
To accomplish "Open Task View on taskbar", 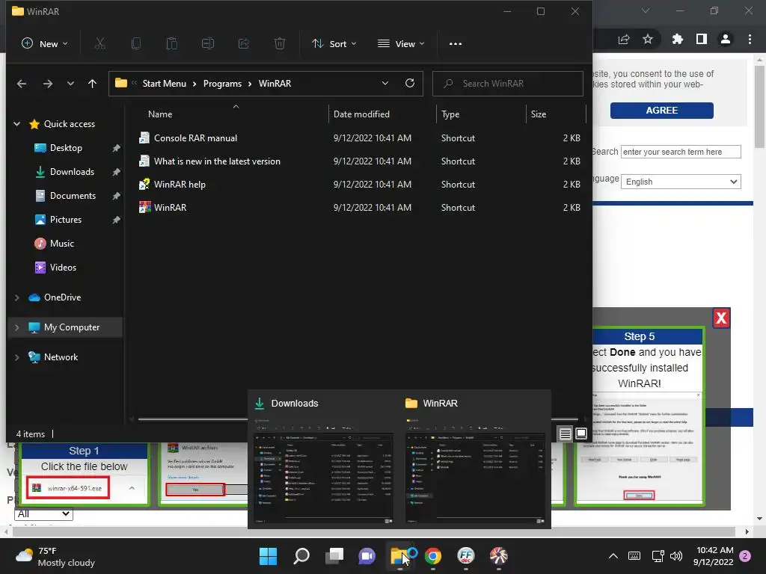I will pos(334,556).
